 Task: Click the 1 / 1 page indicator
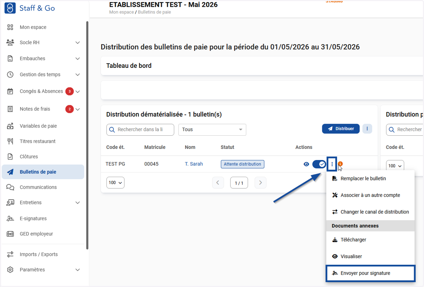(239, 183)
